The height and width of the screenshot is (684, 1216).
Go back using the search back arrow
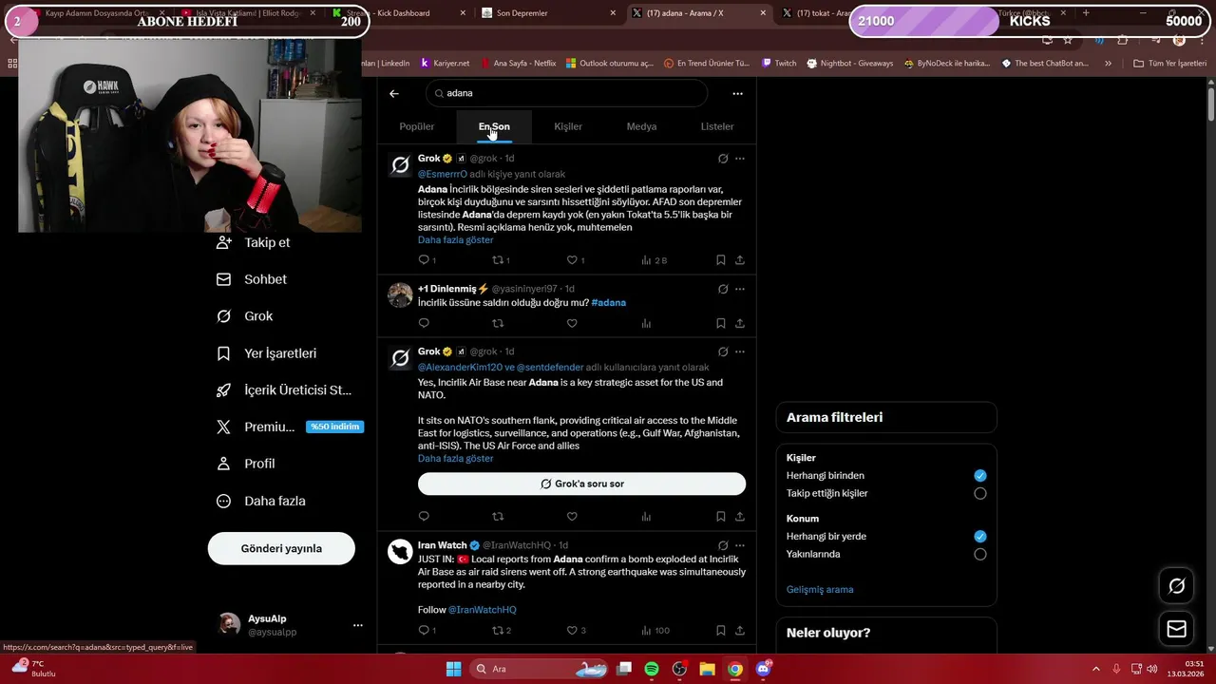[394, 93]
